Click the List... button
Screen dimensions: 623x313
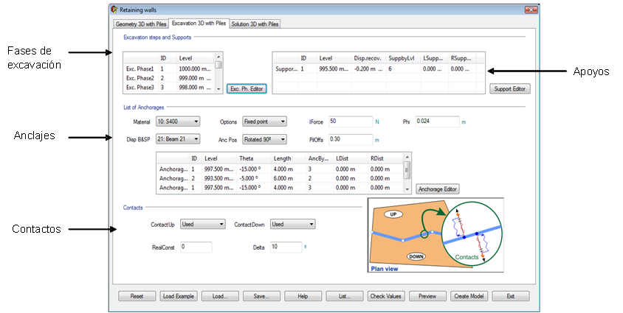point(345,296)
